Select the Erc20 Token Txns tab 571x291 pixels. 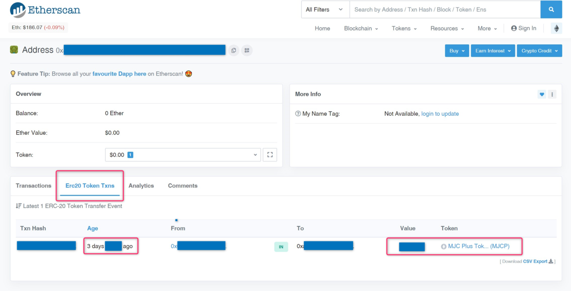point(90,186)
